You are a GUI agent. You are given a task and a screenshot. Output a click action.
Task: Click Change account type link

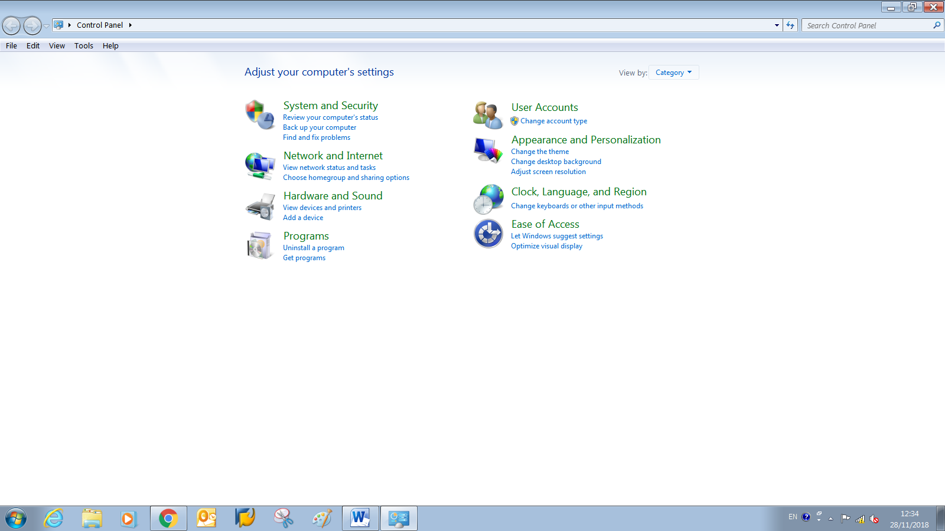click(x=553, y=121)
